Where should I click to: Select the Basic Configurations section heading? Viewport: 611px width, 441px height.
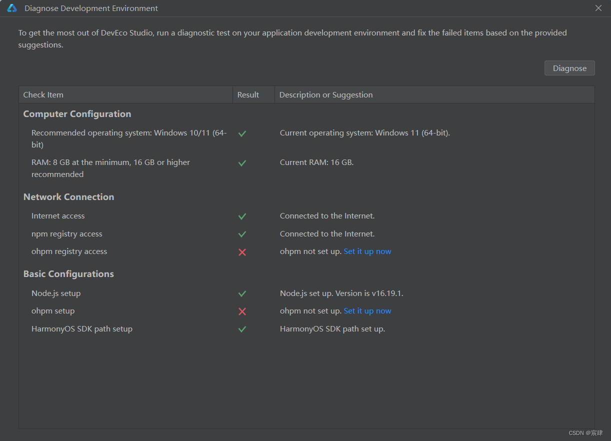coord(68,274)
